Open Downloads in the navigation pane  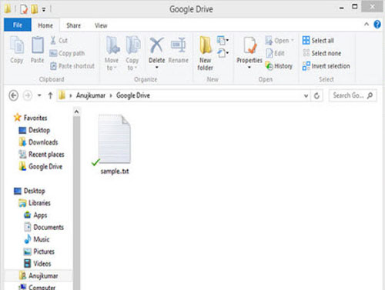pos(38,142)
